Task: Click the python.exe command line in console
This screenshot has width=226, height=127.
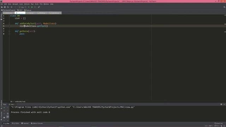Action: coord(73,107)
